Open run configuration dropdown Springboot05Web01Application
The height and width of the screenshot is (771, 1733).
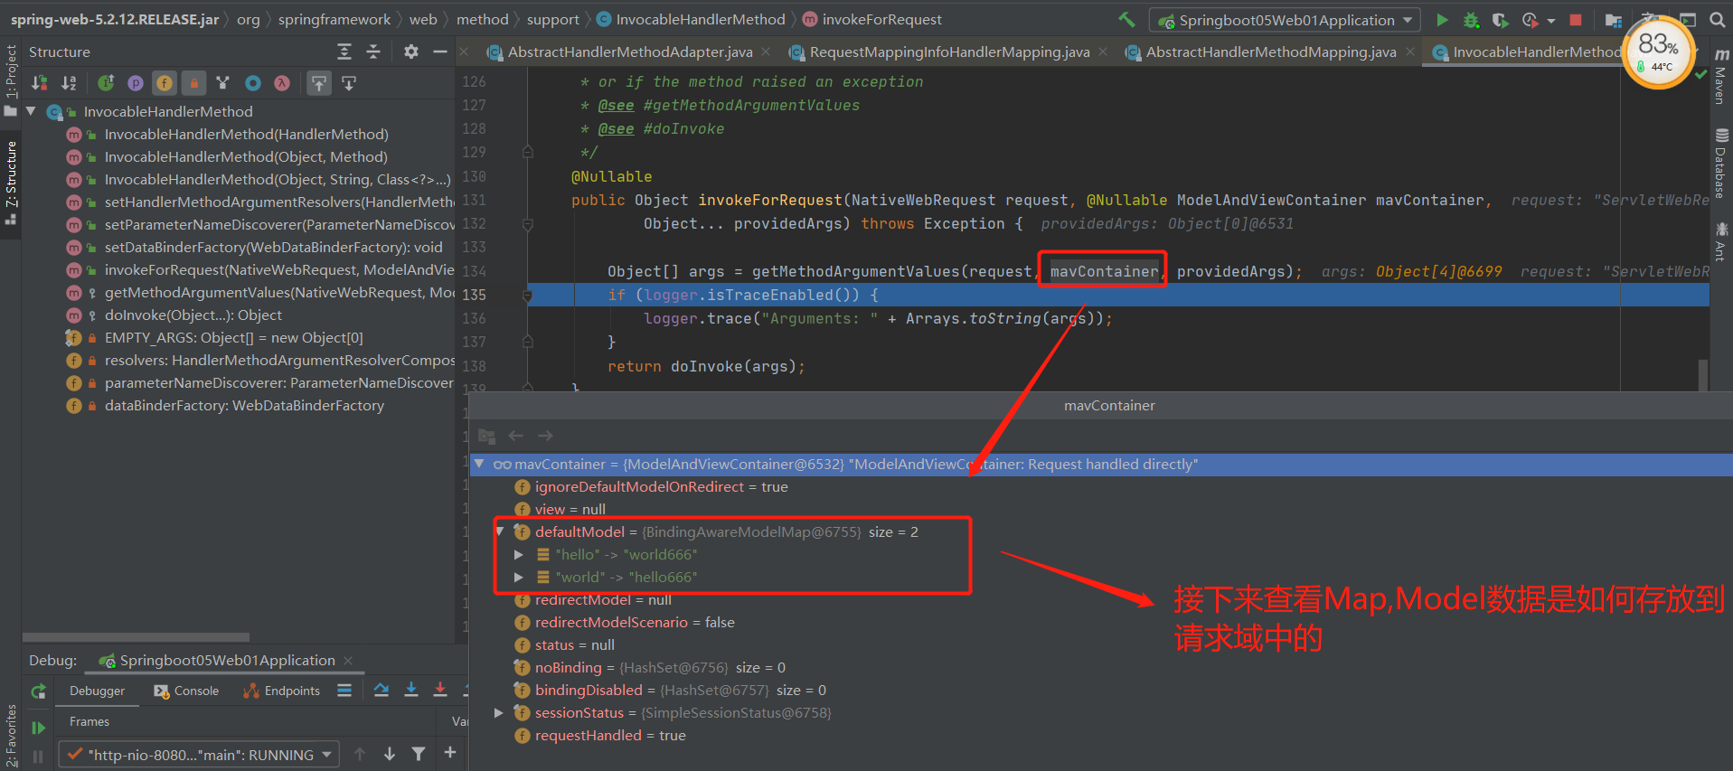coord(1285,20)
